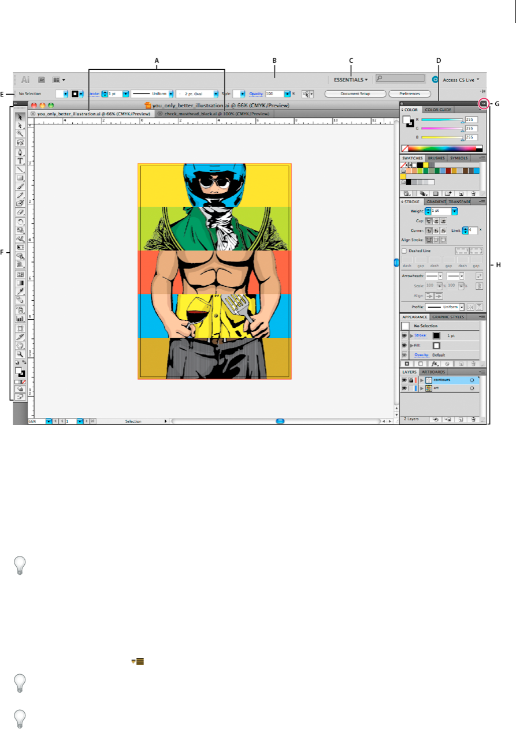Viewport: 516px width, 729px height.
Task: Select the Paintbrush tool
Action: (20, 186)
